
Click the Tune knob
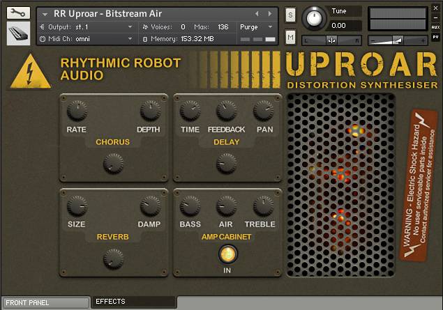point(314,18)
